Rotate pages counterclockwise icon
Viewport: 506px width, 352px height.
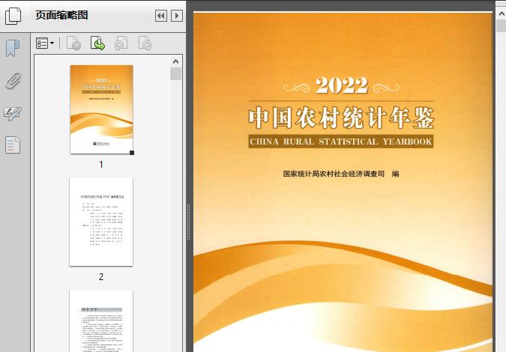coord(121,43)
